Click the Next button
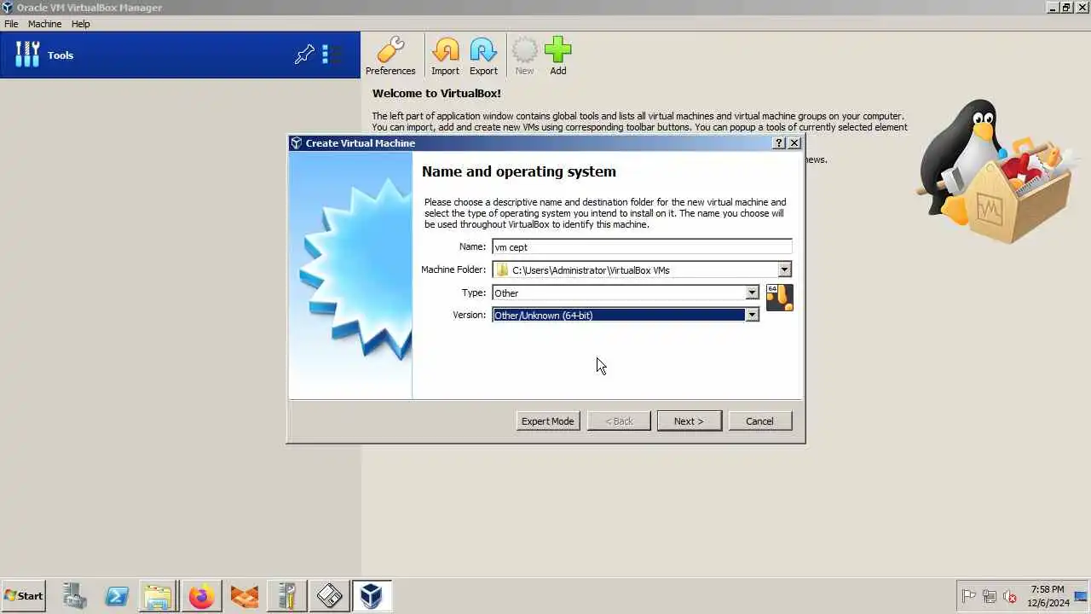This screenshot has width=1091, height=614. (689, 421)
